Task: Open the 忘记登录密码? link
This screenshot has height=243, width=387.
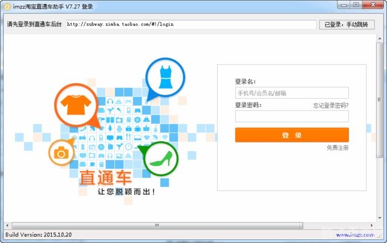Action: (330, 106)
